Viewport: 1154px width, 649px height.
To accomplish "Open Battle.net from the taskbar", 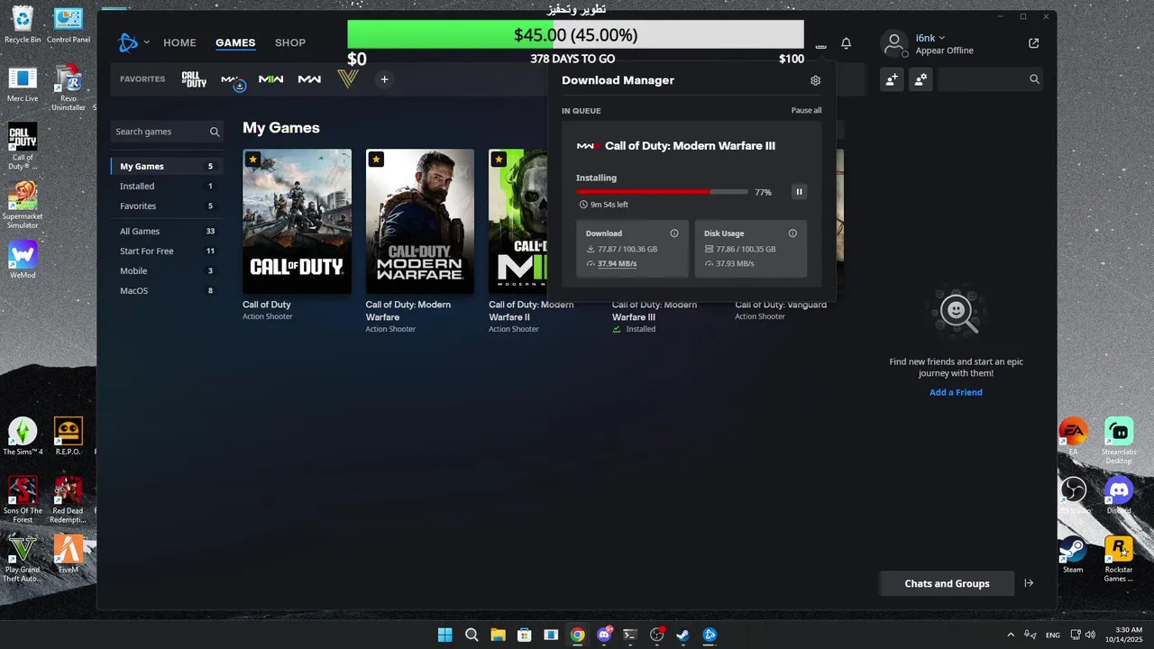I will click(x=710, y=635).
